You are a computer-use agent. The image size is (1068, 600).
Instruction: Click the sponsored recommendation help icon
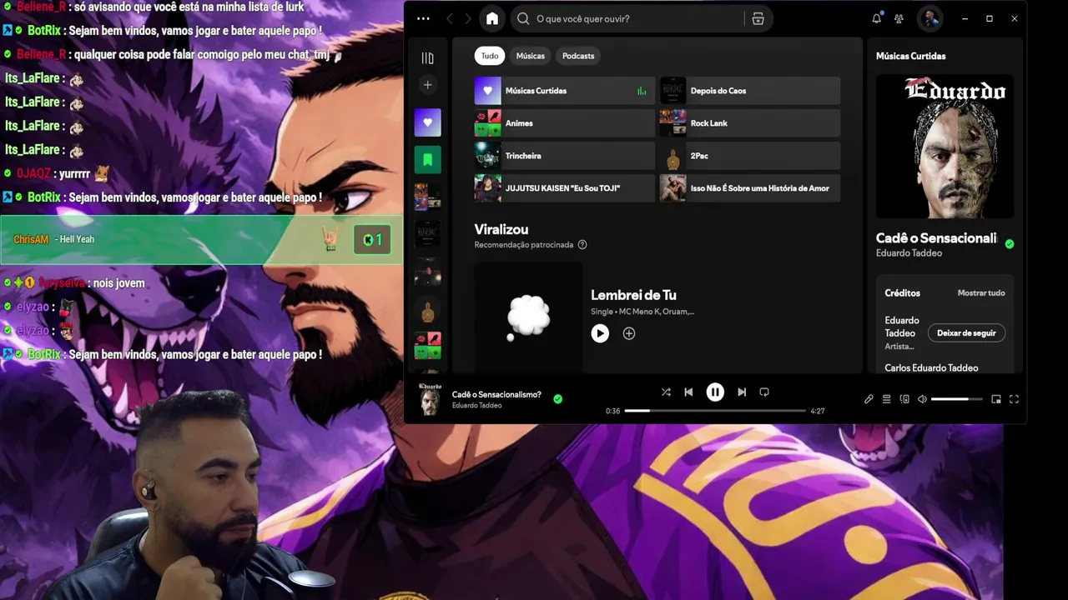pyautogui.click(x=582, y=245)
